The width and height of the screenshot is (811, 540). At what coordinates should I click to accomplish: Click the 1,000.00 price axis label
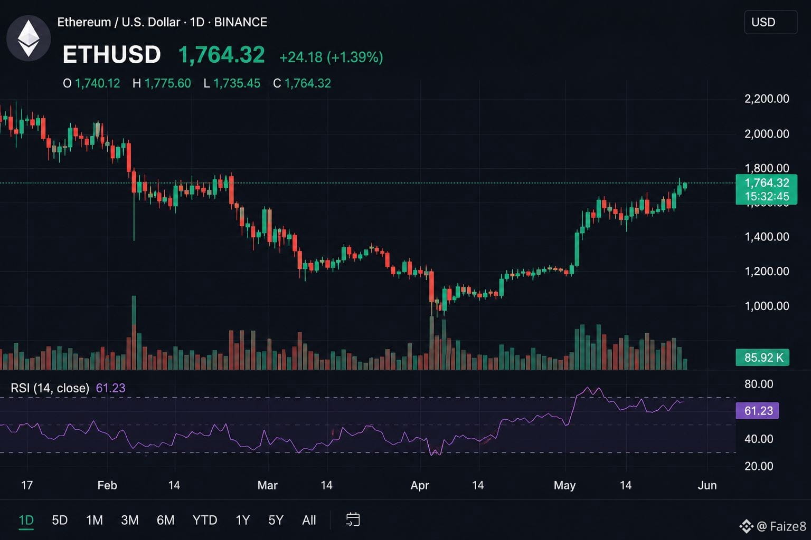point(767,306)
